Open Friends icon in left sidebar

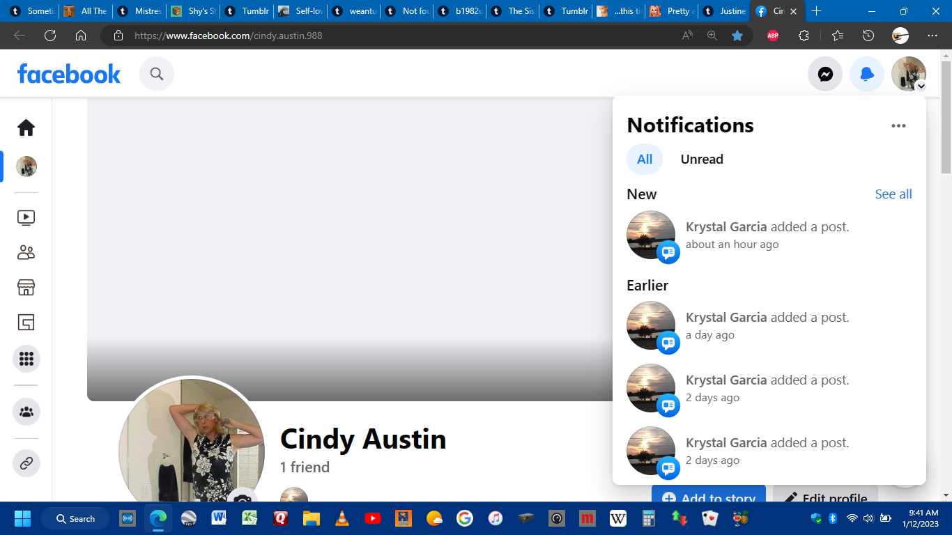point(26,252)
